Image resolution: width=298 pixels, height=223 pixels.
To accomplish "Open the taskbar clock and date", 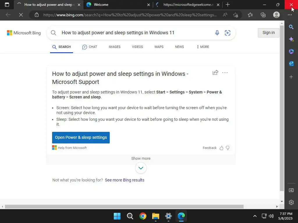I will pos(285,216).
